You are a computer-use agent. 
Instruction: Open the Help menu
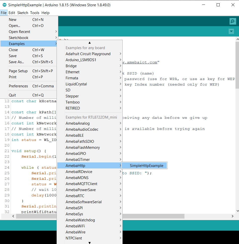tap(45, 13)
